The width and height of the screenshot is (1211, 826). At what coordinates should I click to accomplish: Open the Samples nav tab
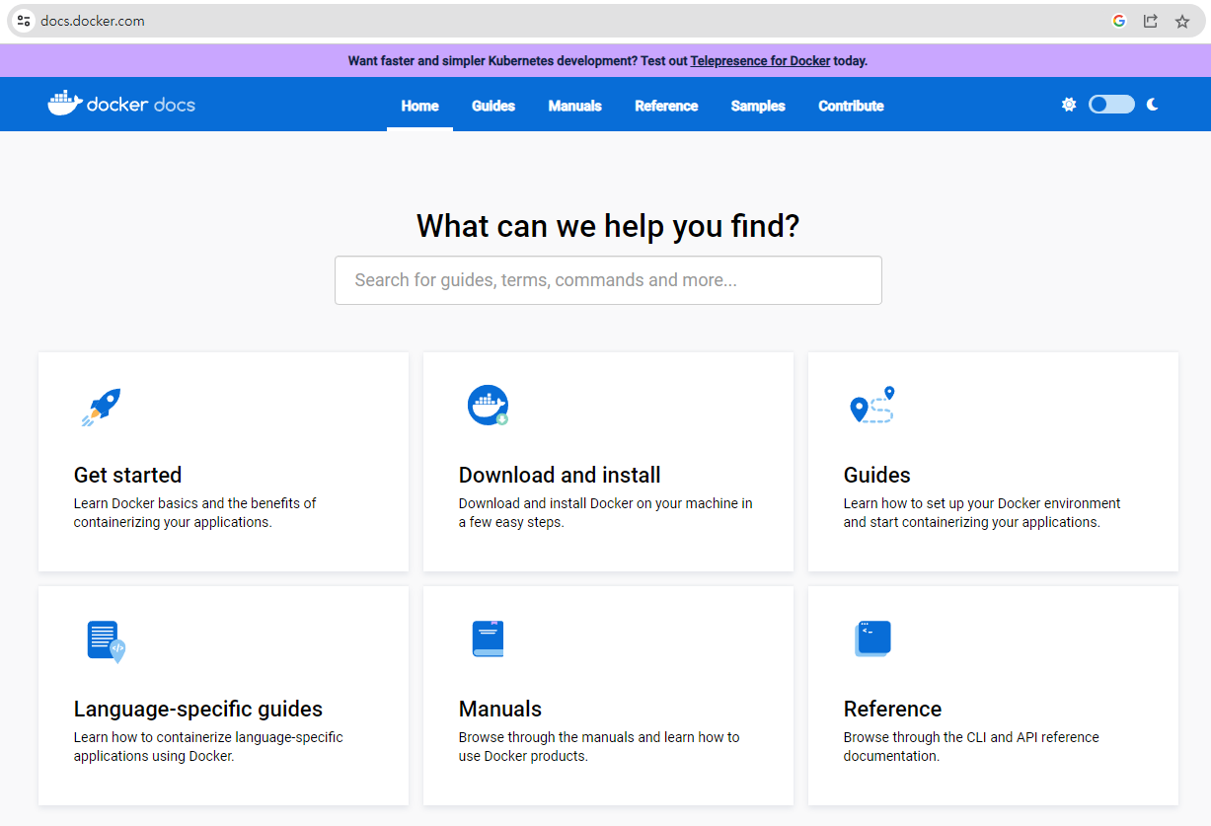pyautogui.click(x=758, y=106)
